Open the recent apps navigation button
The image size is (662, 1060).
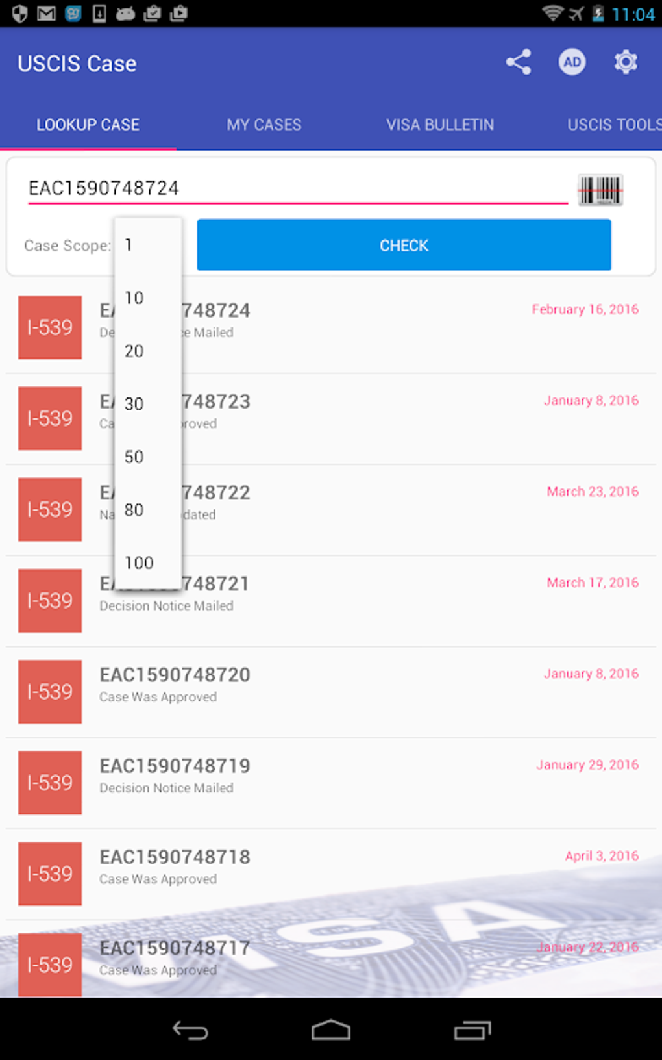(x=472, y=1030)
